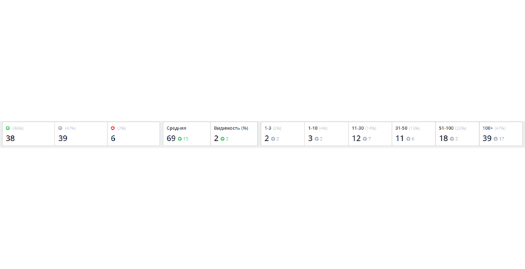
Task: Click gray change icon in 100+ cell
Action: (495, 139)
